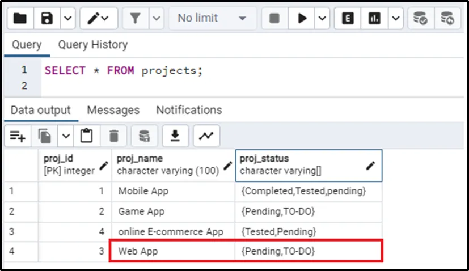Run the query with Execute play button
The image size is (469, 271).
click(301, 19)
